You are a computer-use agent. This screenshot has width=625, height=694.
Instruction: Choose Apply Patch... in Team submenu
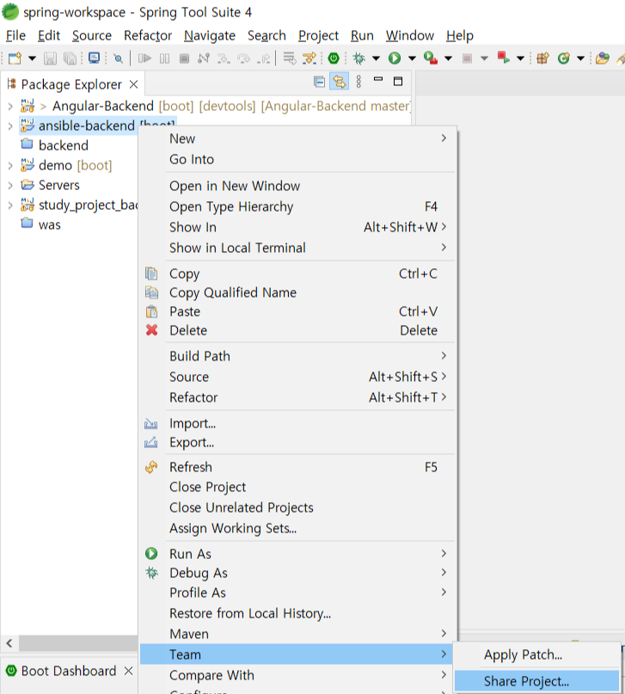[x=536, y=654]
